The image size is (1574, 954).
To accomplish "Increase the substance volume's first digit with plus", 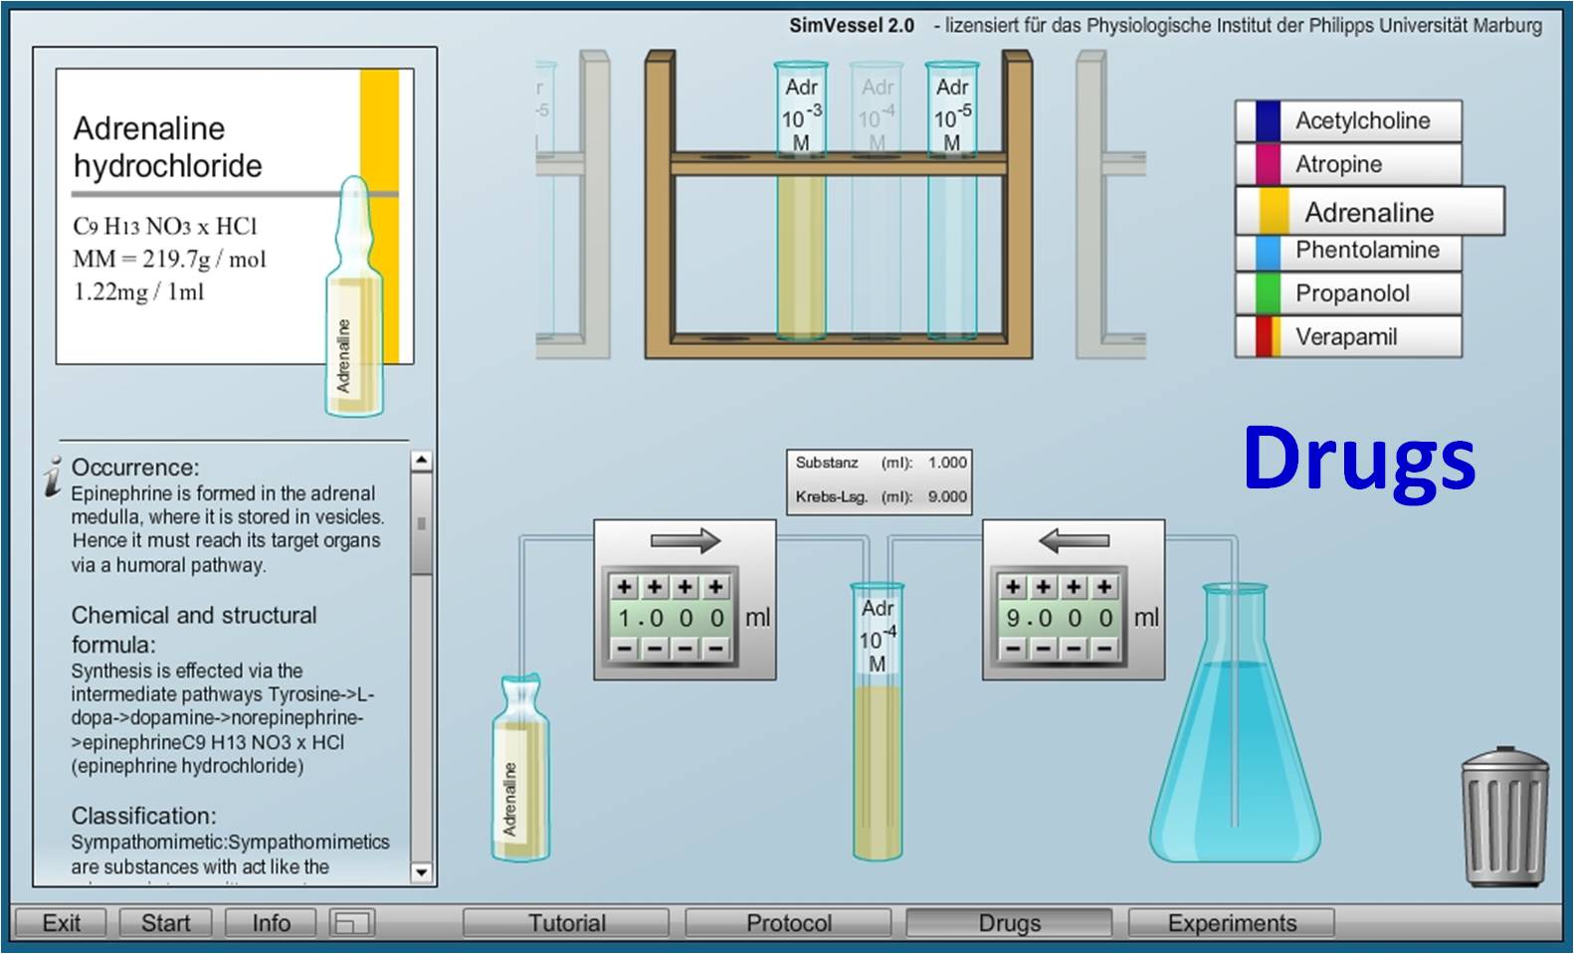I will pos(625,587).
